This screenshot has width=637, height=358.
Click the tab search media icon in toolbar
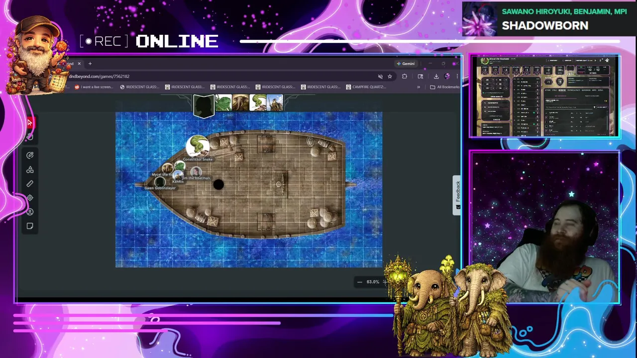pyautogui.click(x=421, y=77)
